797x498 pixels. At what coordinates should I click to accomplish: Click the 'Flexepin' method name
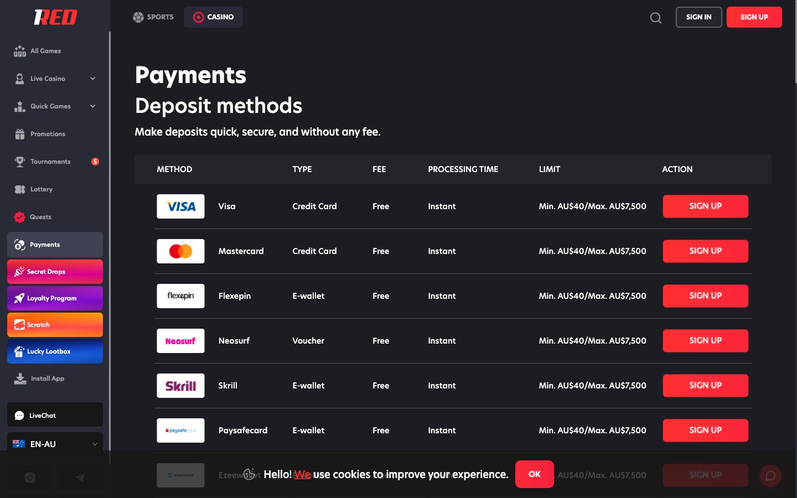click(x=235, y=296)
